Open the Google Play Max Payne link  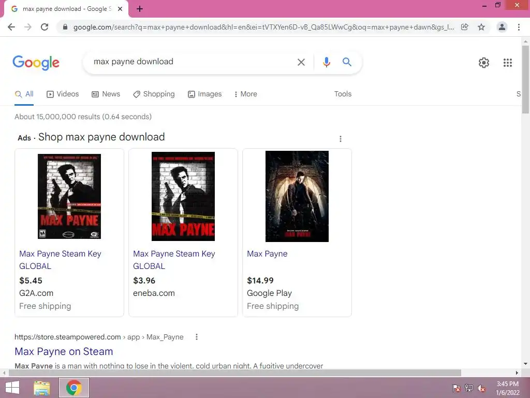click(267, 254)
